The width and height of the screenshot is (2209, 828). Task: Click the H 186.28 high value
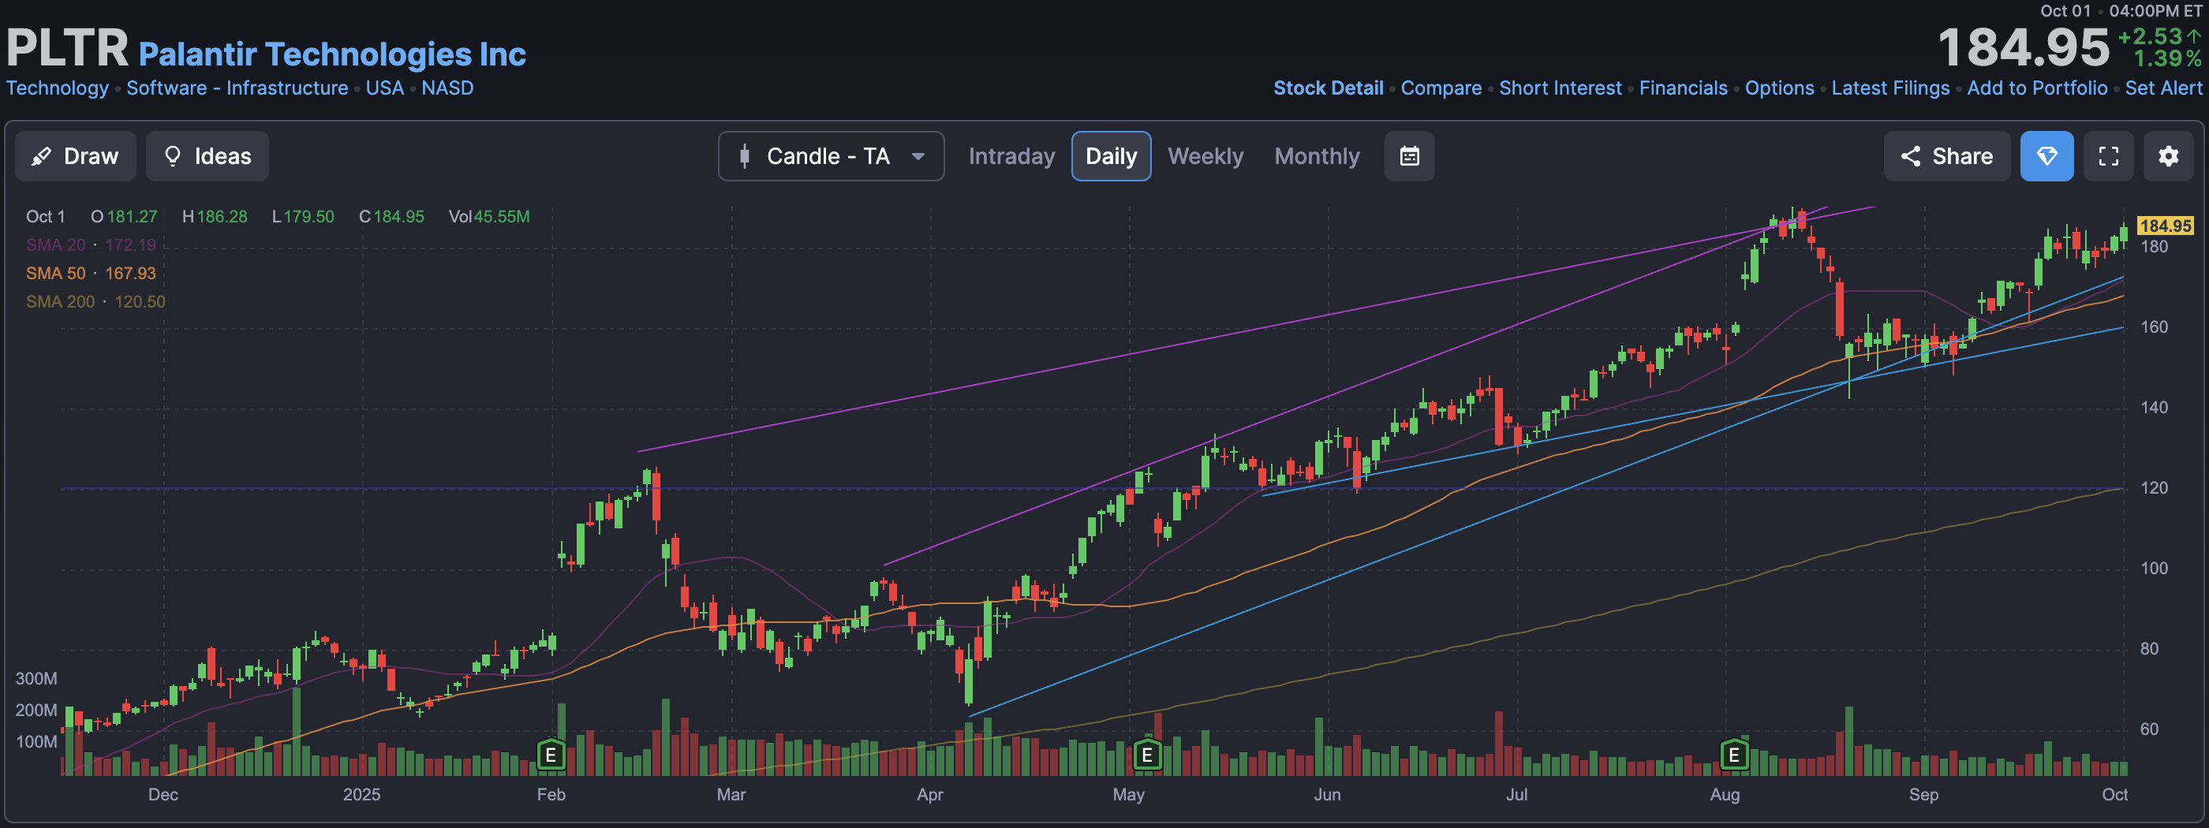tap(215, 217)
